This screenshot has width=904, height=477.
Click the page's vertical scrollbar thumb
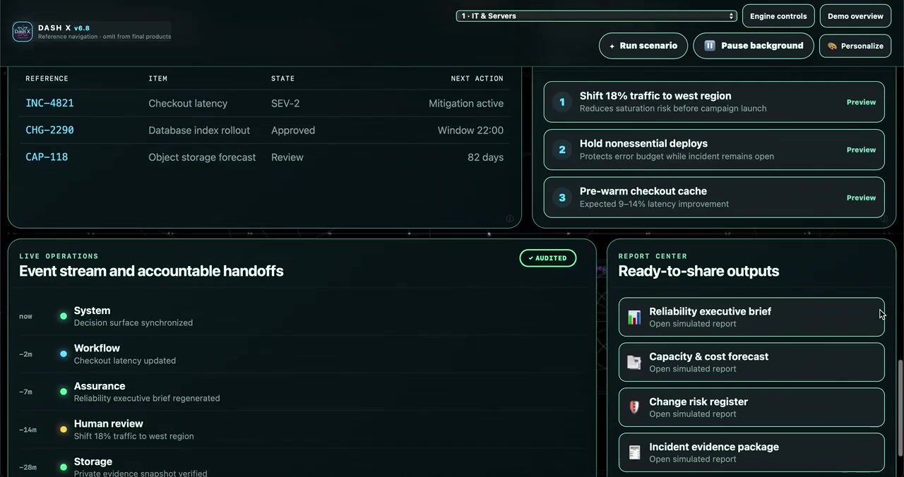pyautogui.click(x=900, y=408)
